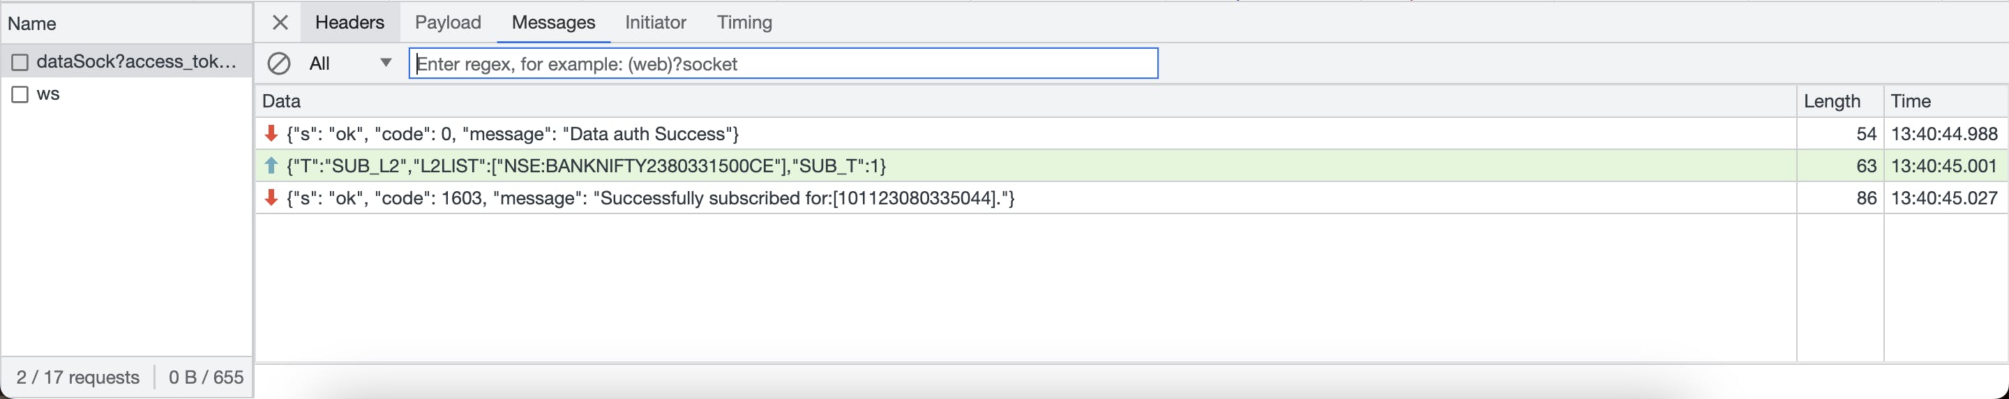Open the Initiator tab

click(655, 22)
